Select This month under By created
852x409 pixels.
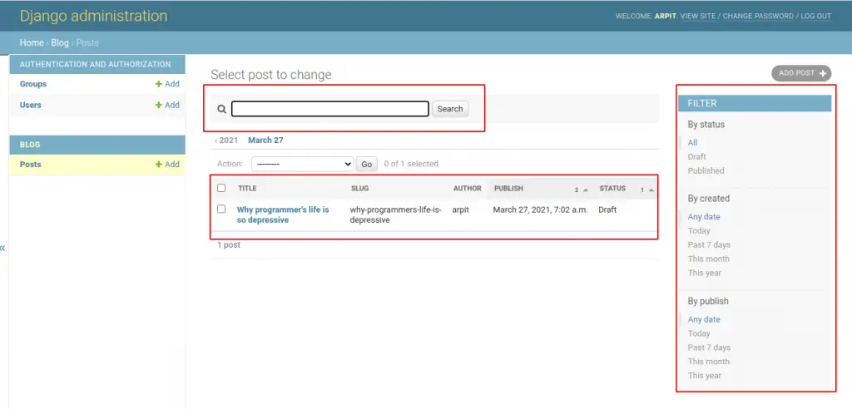(x=709, y=259)
